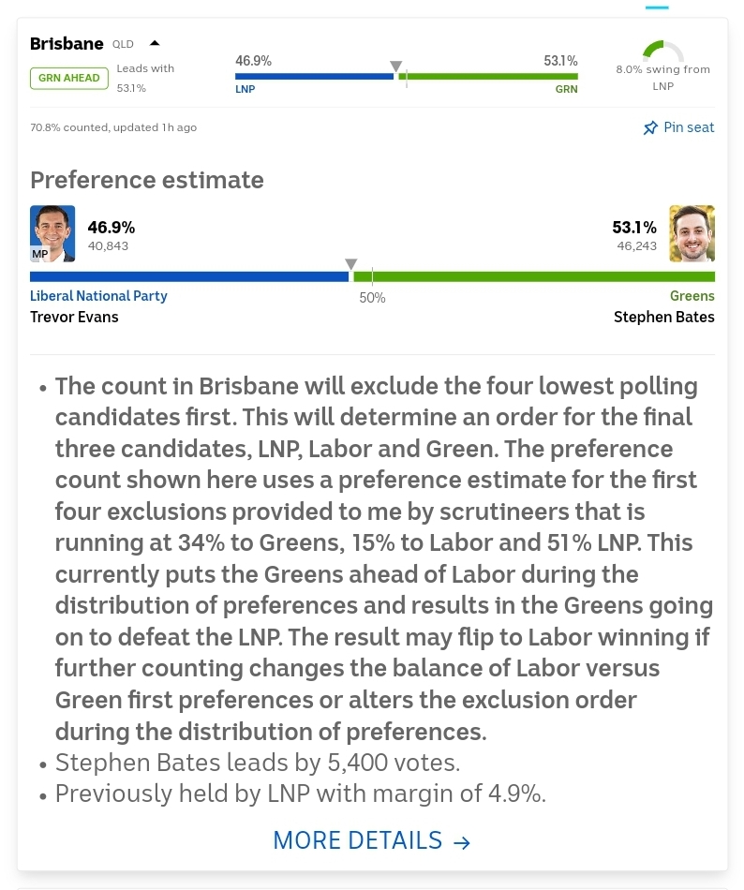Open Trevor Evans' candidate photo
This screenshot has width=744, height=890.
[x=52, y=233]
